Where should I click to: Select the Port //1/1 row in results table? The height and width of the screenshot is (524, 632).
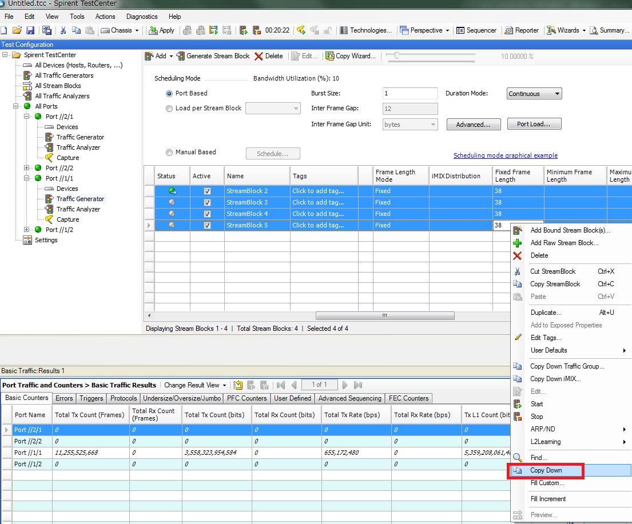click(256, 453)
